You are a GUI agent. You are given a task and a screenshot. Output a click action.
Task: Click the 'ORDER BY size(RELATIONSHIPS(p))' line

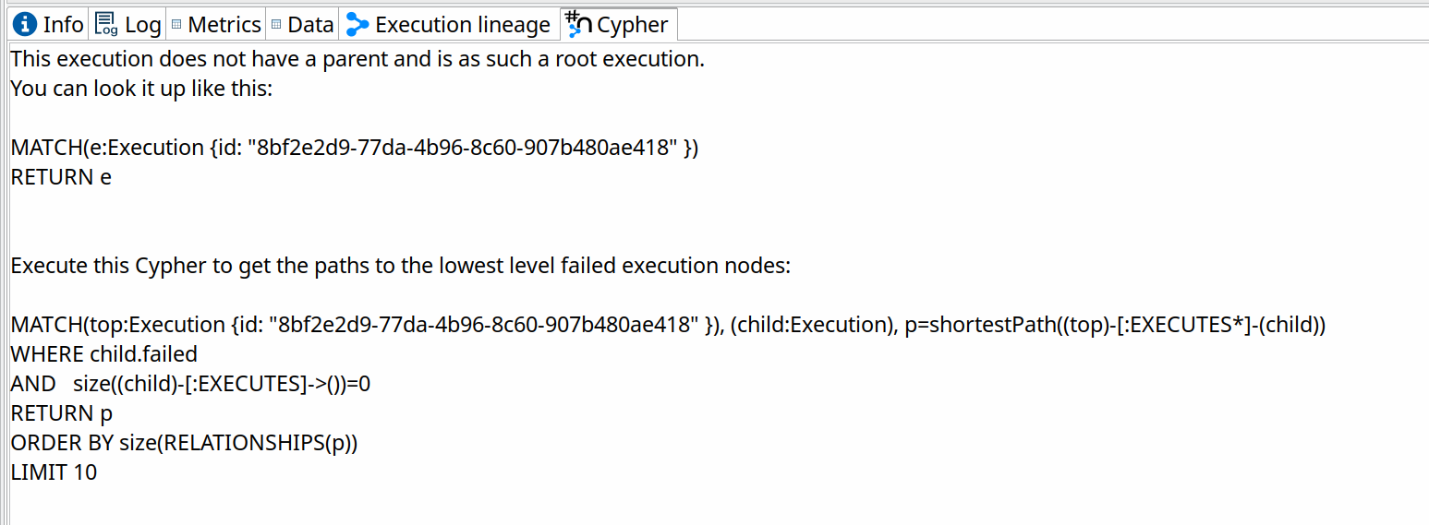coord(184,443)
